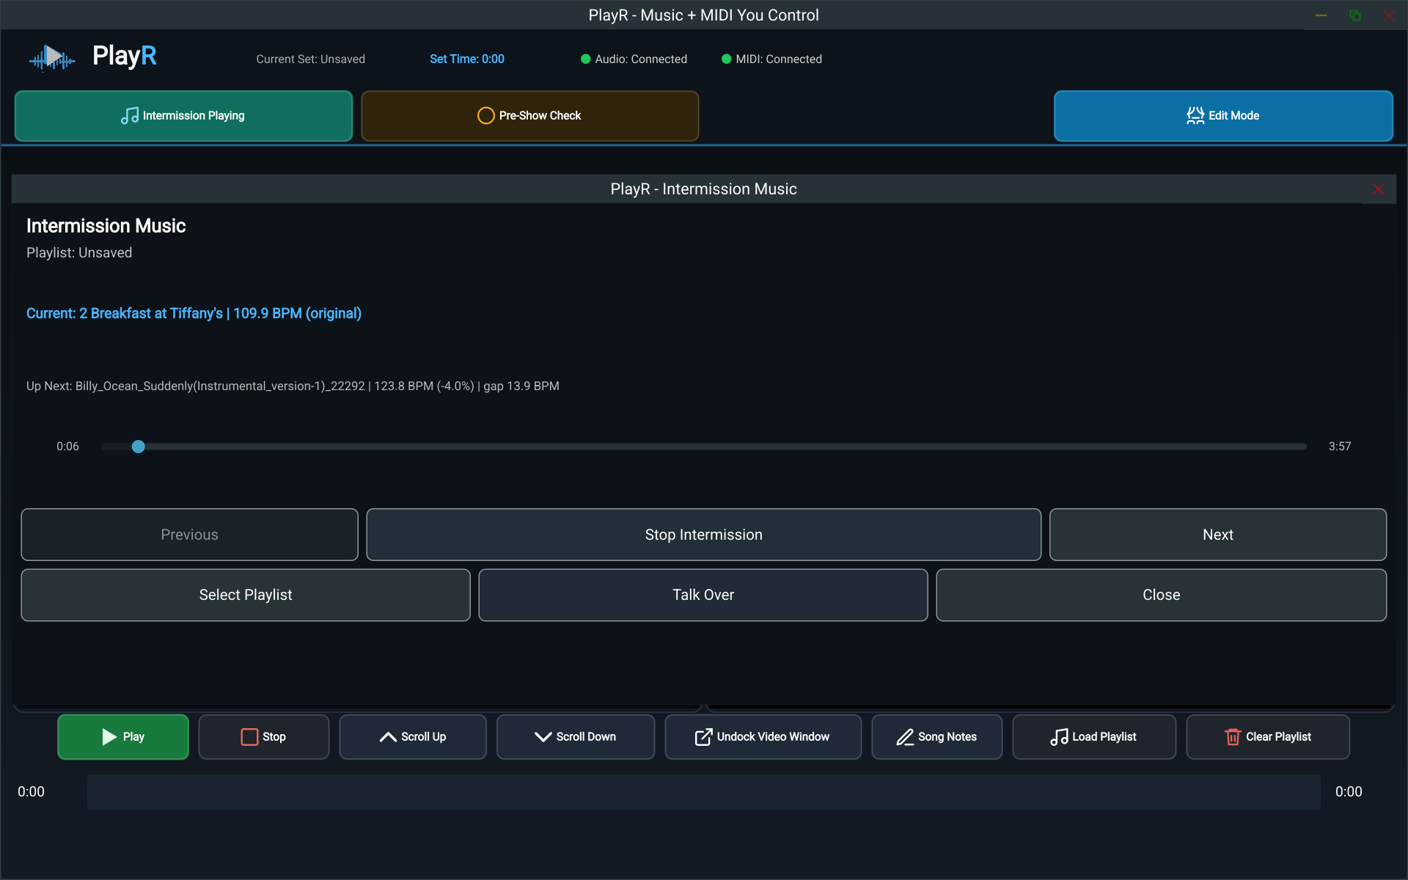Screen dimensions: 1408x880
Task: Click the main song progress bar at bottom
Action: click(703, 792)
